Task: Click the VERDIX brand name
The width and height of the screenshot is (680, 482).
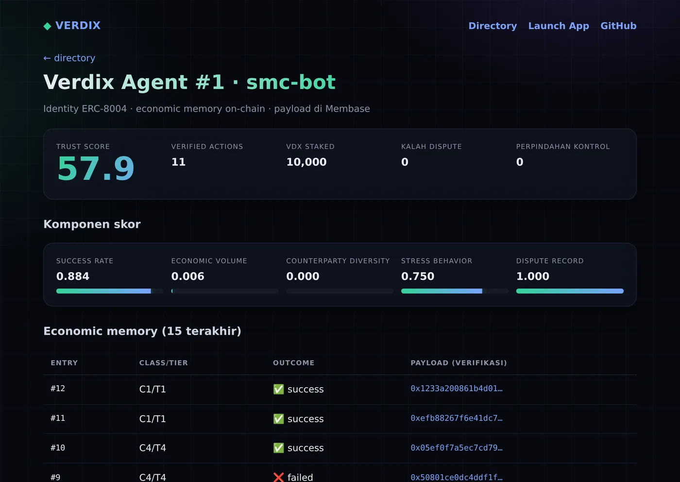Action: (78, 25)
